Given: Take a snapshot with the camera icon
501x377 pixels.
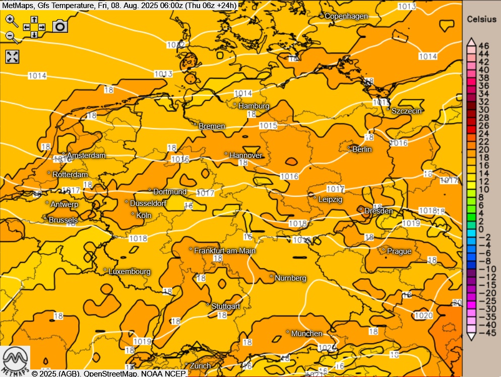Looking at the screenshot, I should [60, 26].
